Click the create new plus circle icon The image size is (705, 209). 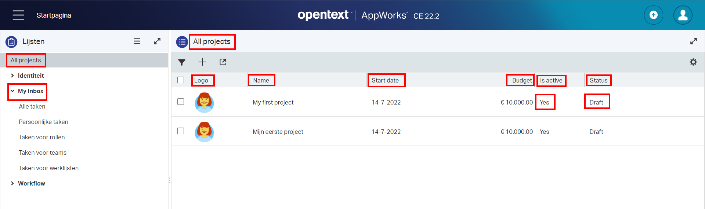(x=653, y=15)
